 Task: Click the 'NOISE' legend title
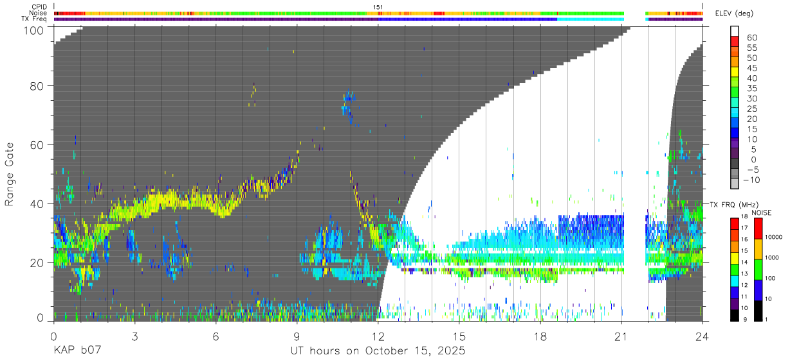click(x=762, y=212)
